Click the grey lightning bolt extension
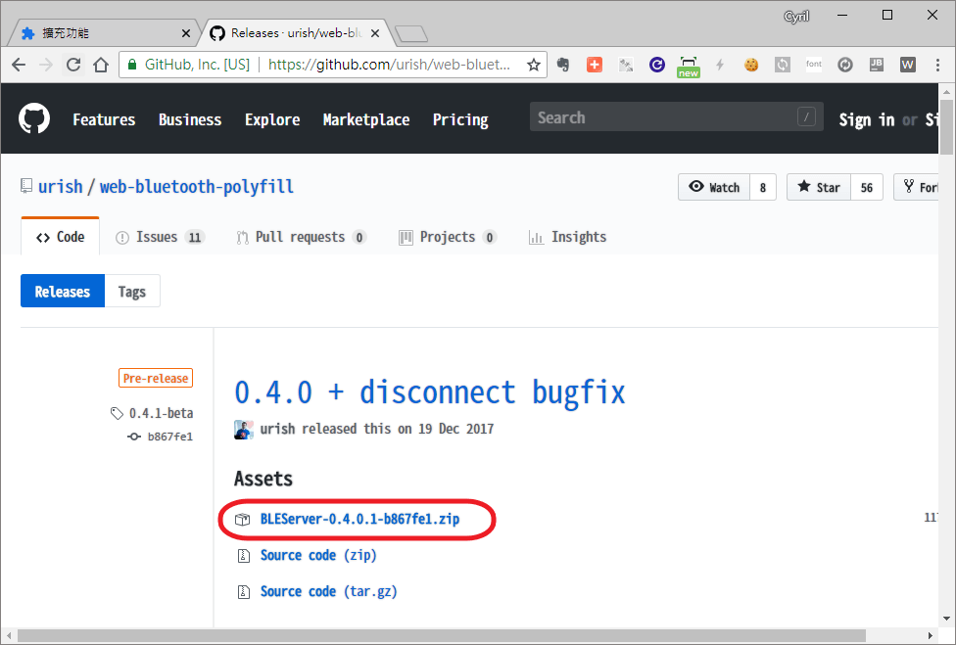Viewport: 956px width, 645px height. [x=720, y=65]
